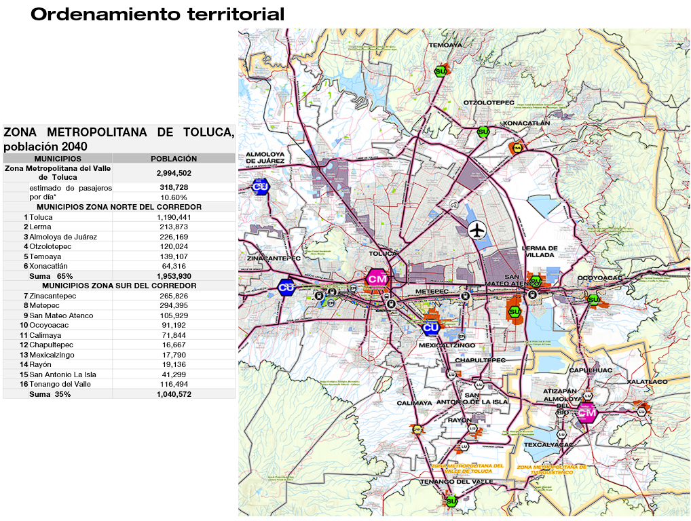Select Ocoyoacac population value 91,192

click(x=174, y=326)
